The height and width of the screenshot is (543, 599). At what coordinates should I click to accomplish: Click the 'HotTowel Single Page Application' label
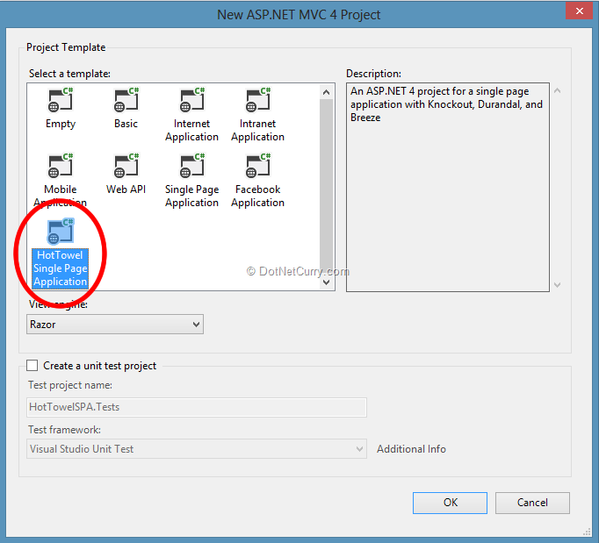pyautogui.click(x=61, y=268)
